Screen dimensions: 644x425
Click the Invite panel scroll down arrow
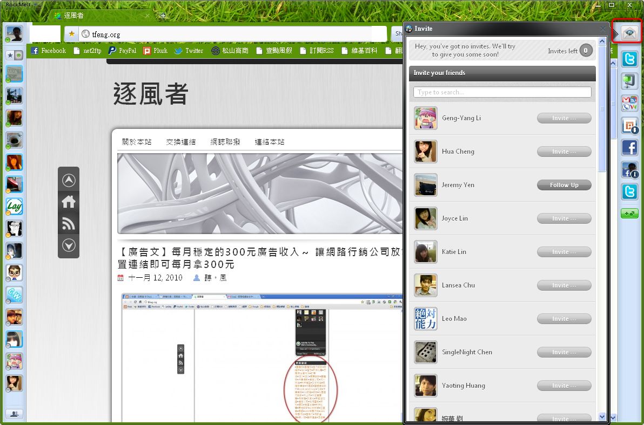coord(602,417)
